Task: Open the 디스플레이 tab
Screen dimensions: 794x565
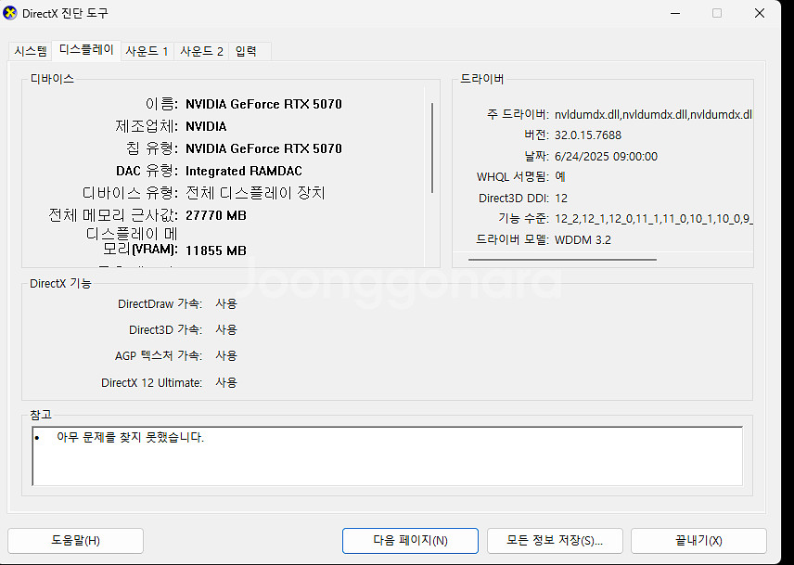Action: (85, 51)
